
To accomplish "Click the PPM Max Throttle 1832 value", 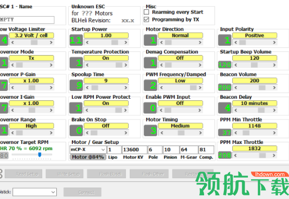I will pyautogui.click(x=255, y=149).
